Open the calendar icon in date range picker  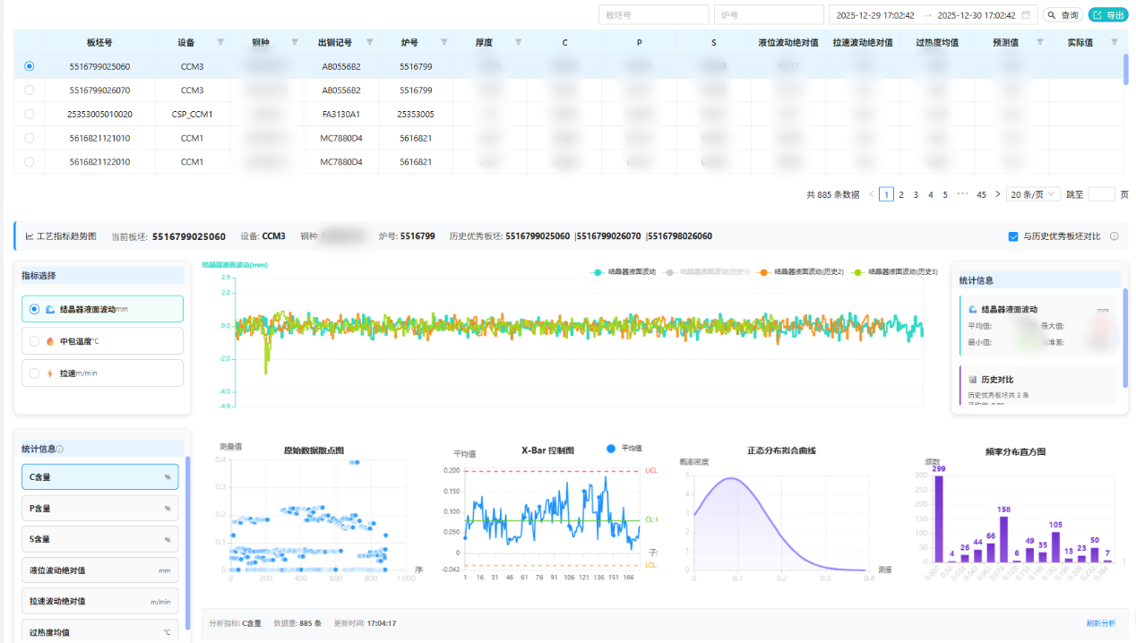click(x=1027, y=15)
